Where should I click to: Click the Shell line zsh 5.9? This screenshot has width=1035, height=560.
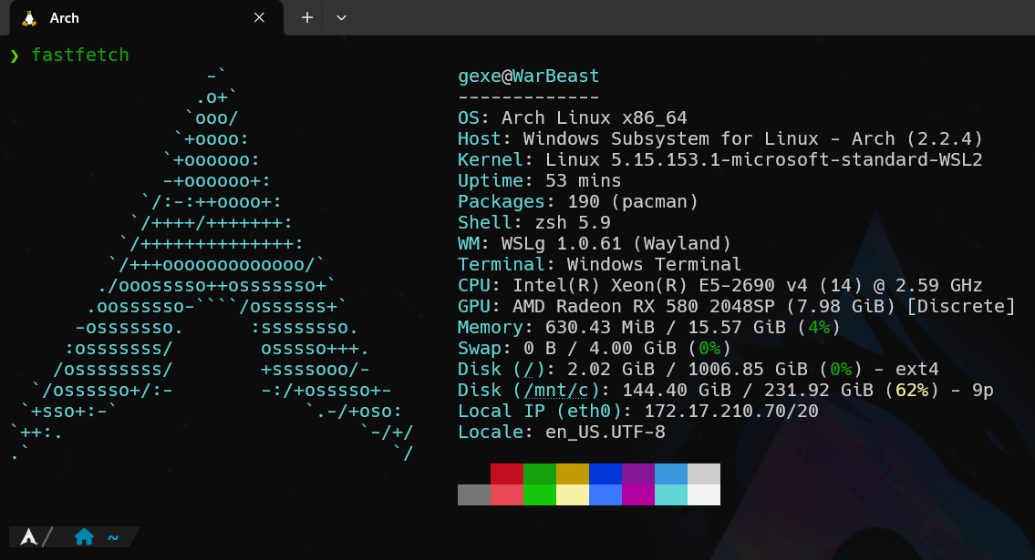(x=534, y=223)
